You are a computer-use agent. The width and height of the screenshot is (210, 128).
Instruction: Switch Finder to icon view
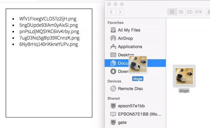click(x=172, y=12)
